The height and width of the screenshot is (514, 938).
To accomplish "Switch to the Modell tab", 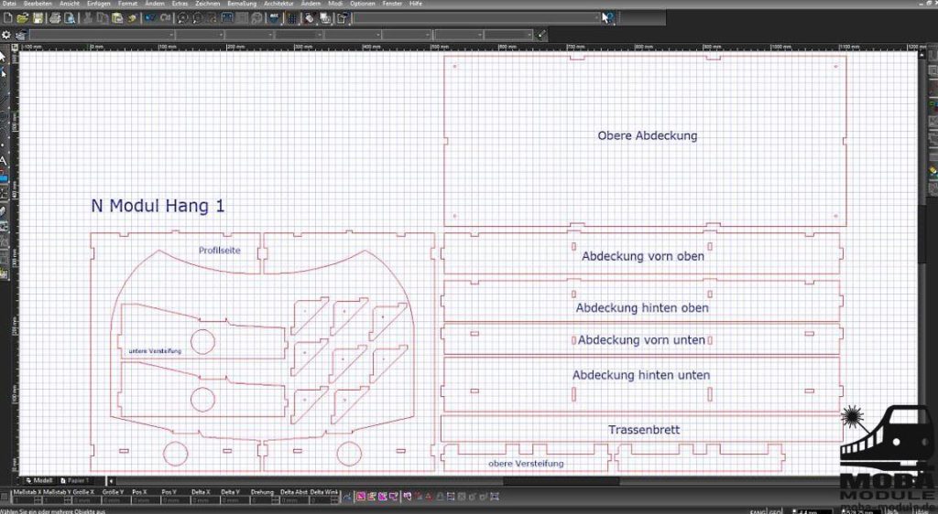I will [39, 480].
